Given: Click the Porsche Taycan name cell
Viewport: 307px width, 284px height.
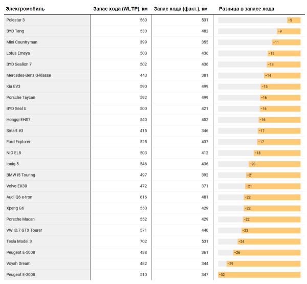Looking at the screenshot, I should [x=20, y=97].
